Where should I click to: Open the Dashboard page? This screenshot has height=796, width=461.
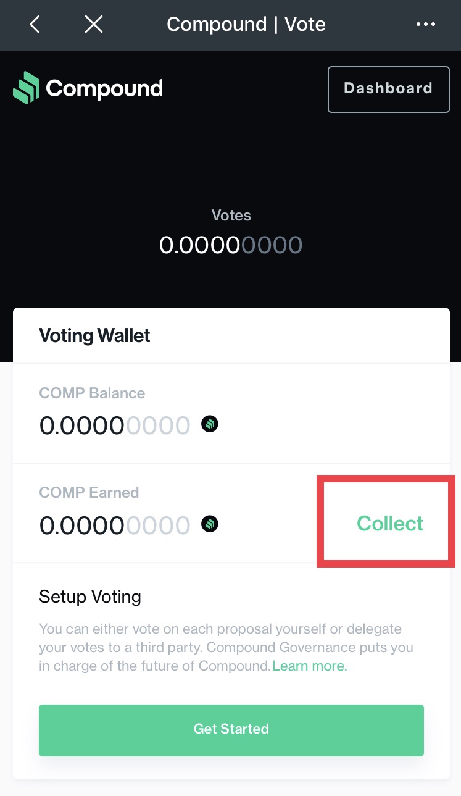tap(388, 89)
